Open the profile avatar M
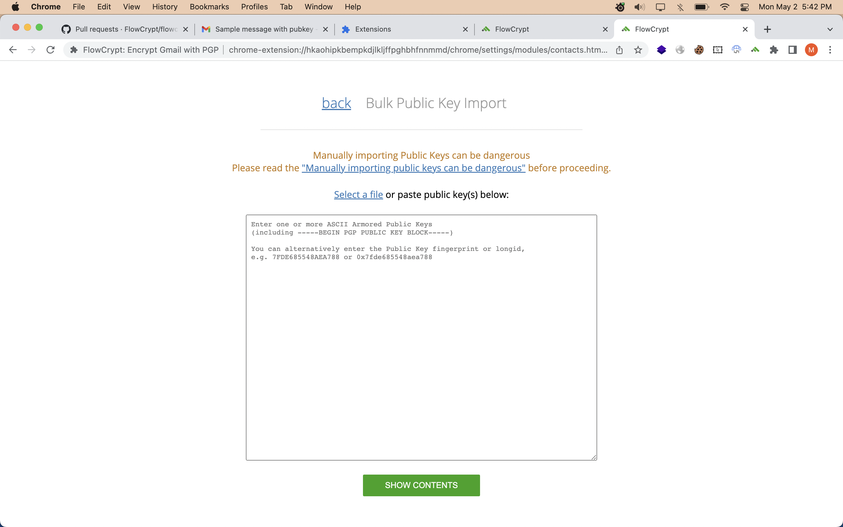 click(x=811, y=50)
